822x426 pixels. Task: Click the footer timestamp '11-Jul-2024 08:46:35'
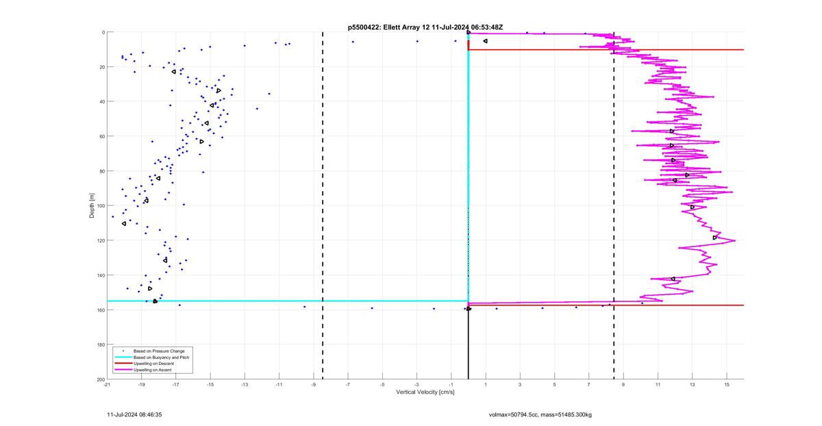click(x=134, y=414)
